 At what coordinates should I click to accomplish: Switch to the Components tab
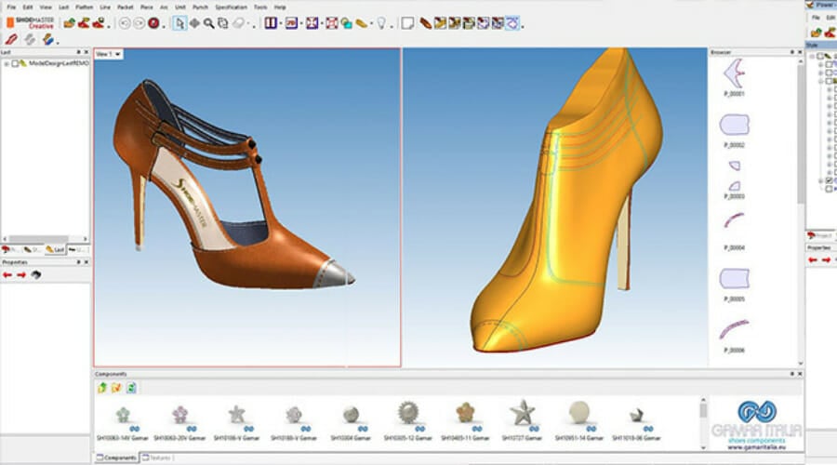pyautogui.click(x=116, y=458)
